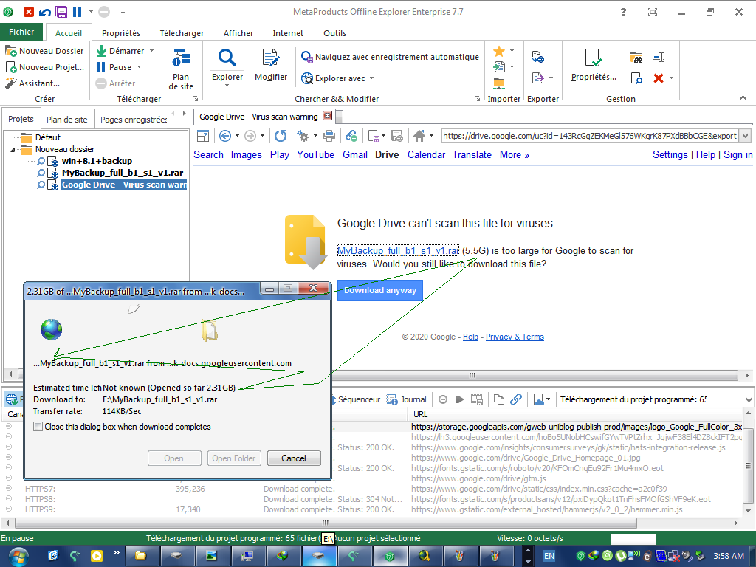
Task: Click the Sign in link
Action: click(x=738, y=154)
